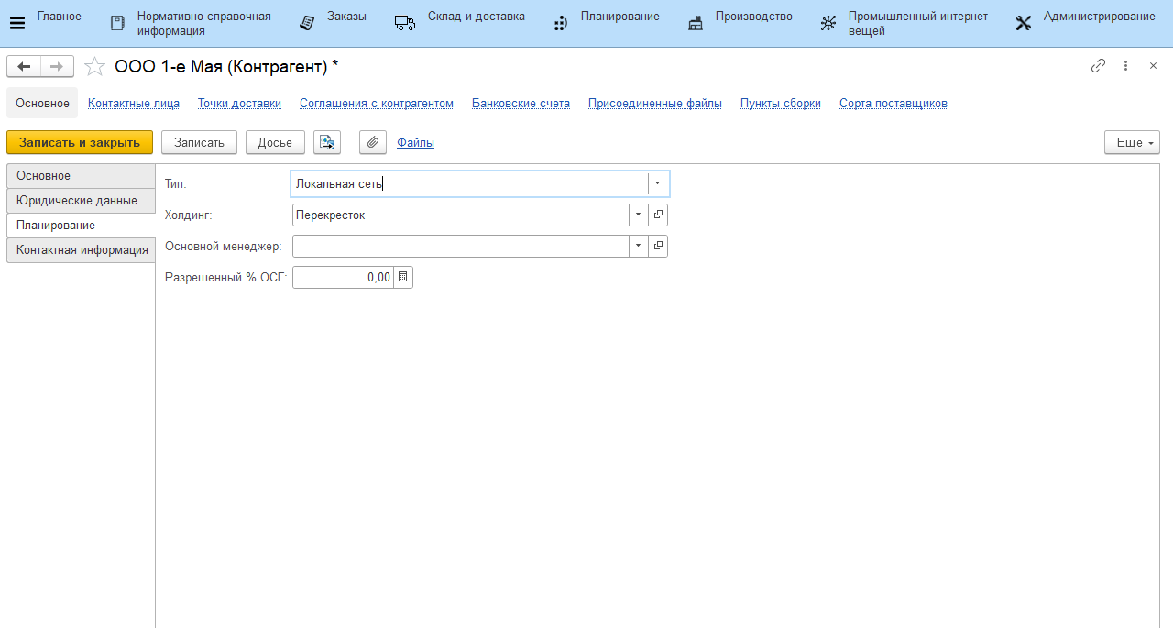
Task: Click into the Основной менеджер input field
Action: pos(460,246)
